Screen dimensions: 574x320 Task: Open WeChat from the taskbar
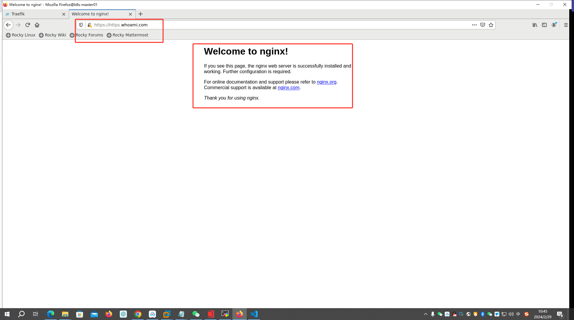(x=196, y=314)
